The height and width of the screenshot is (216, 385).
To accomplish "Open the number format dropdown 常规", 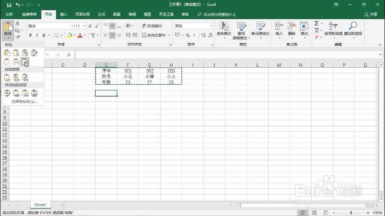I will [x=211, y=26].
